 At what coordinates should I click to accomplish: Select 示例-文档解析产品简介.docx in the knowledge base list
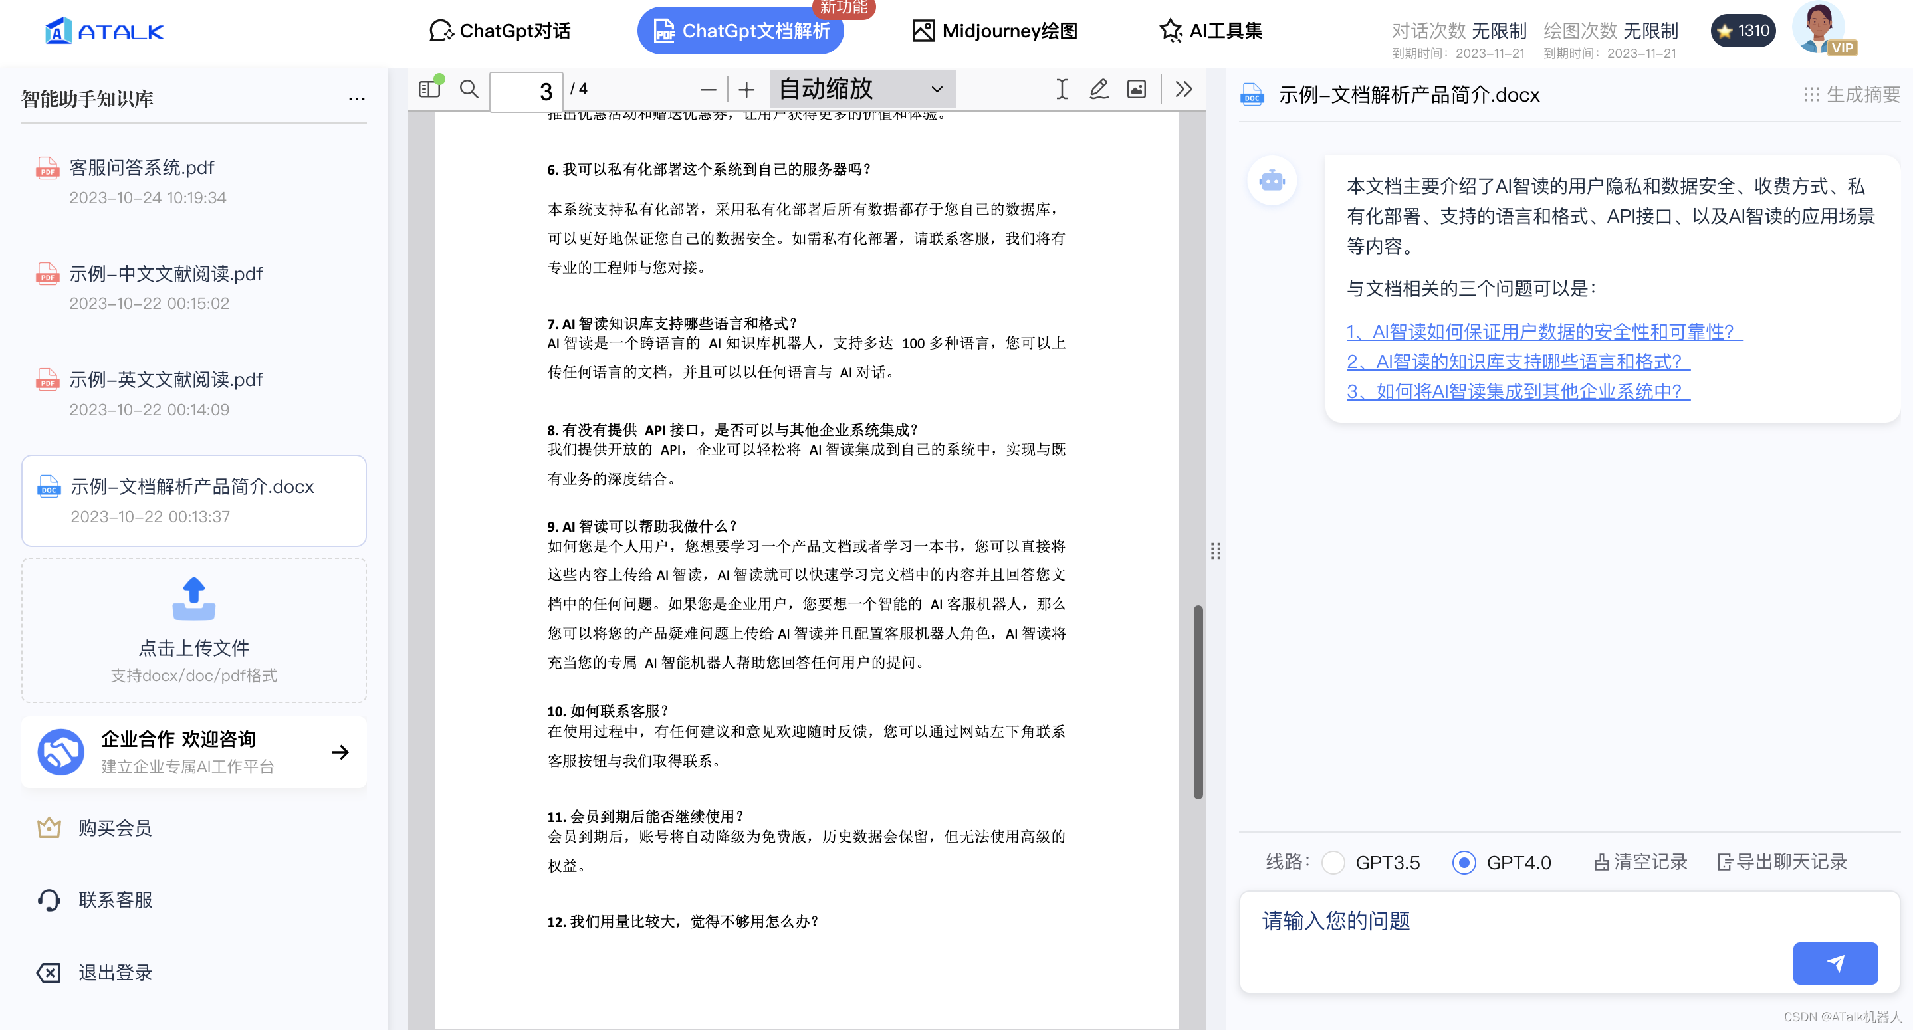pos(194,500)
